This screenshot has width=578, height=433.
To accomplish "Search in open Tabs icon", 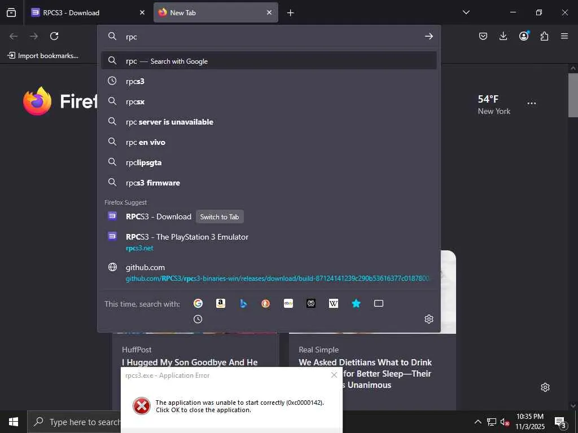I will [379, 303].
